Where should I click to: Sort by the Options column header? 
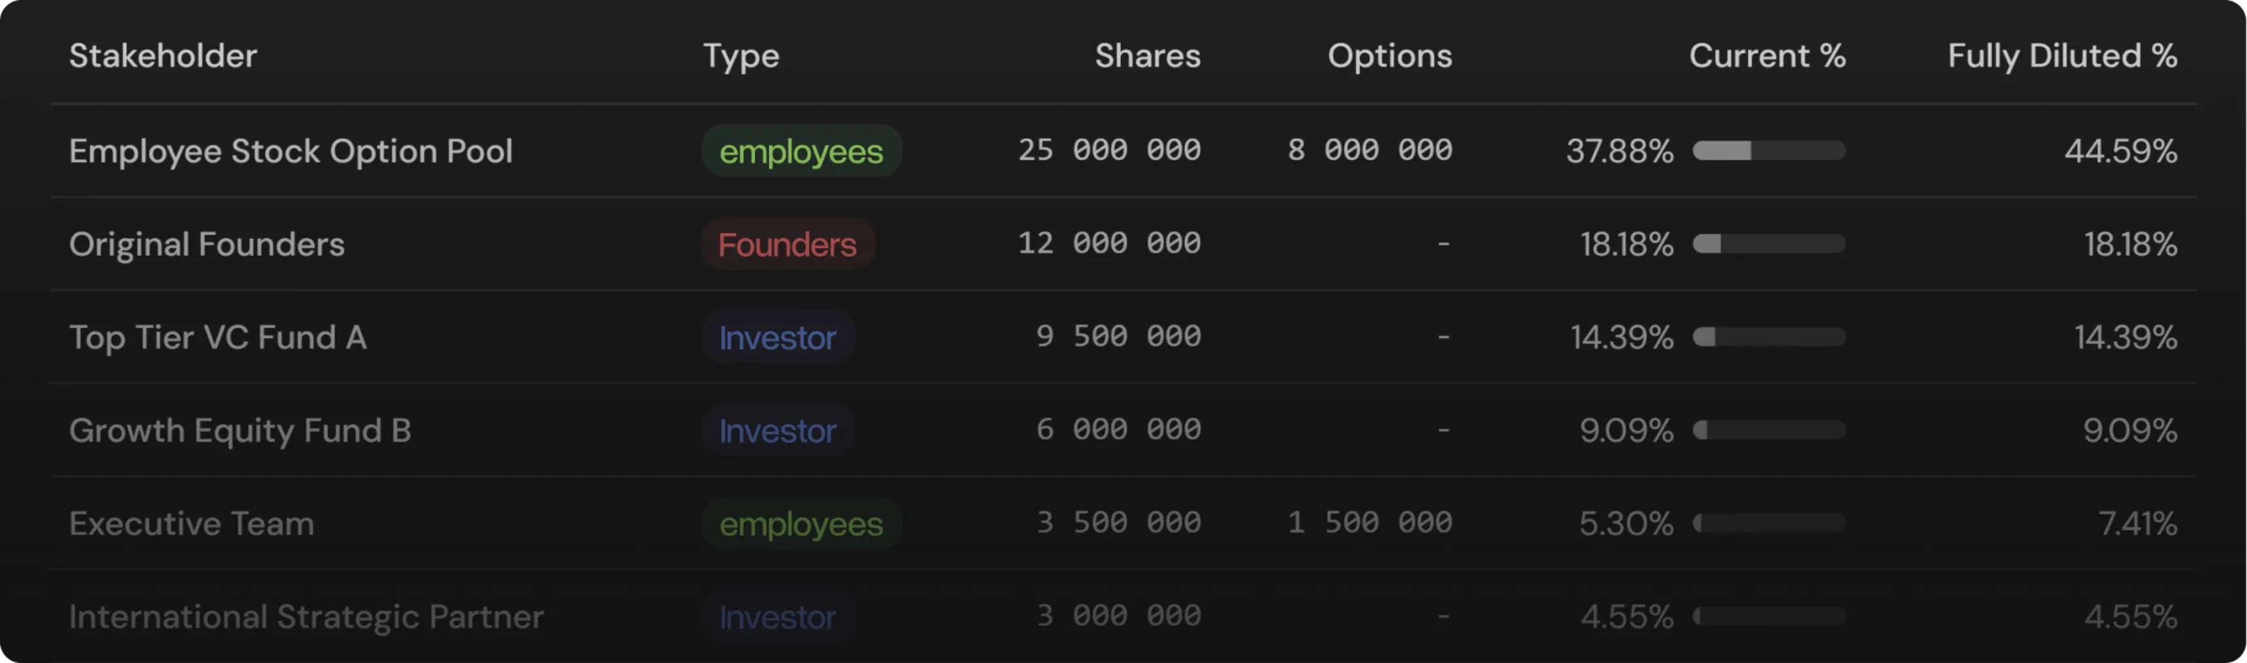pyautogui.click(x=1389, y=55)
